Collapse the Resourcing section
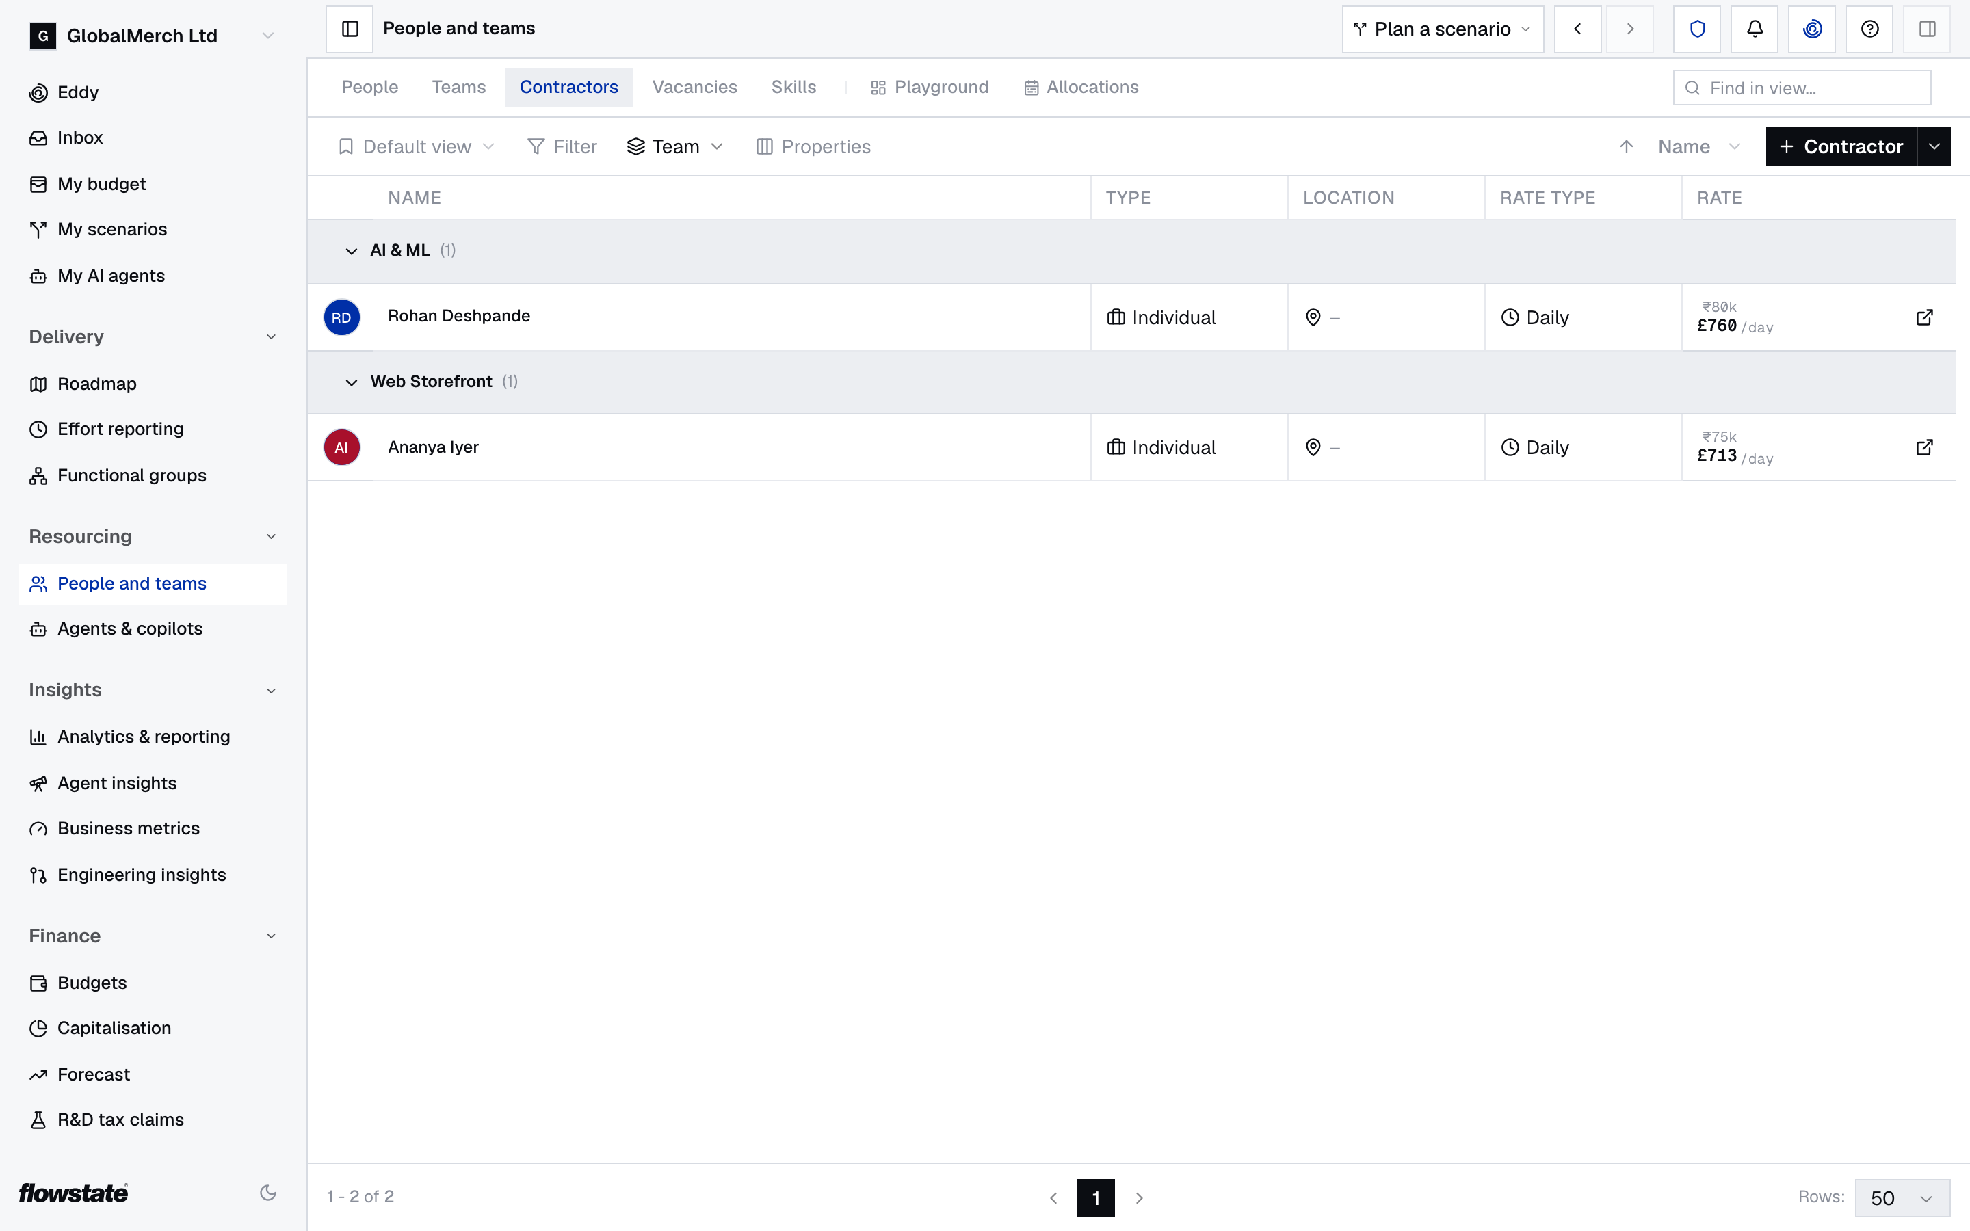 271,537
